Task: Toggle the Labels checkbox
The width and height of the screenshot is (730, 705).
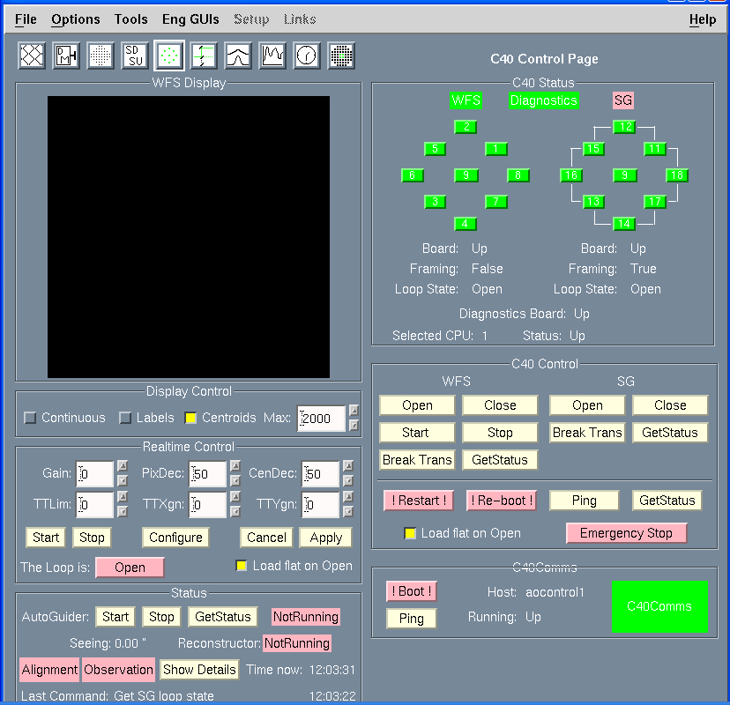Action: click(x=125, y=418)
